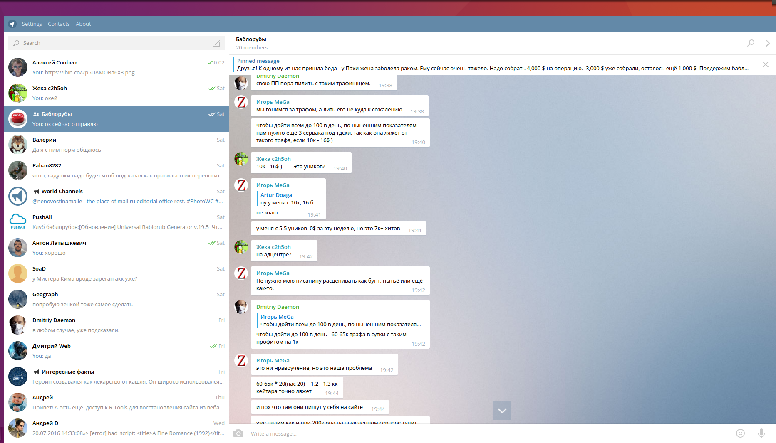Image resolution: width=776 pixels, height=443 pixels.
Task: Click sender name Игорь MeGa at 19:38
Action: click(x=273, y=102)
